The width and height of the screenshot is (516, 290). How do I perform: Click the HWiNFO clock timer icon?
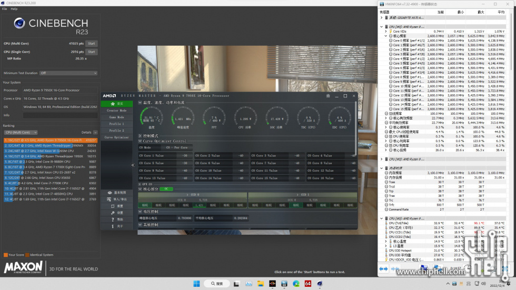[x=468, y=268]
